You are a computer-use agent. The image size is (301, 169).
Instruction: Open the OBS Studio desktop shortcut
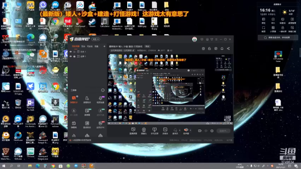click(x=6, y=71)
